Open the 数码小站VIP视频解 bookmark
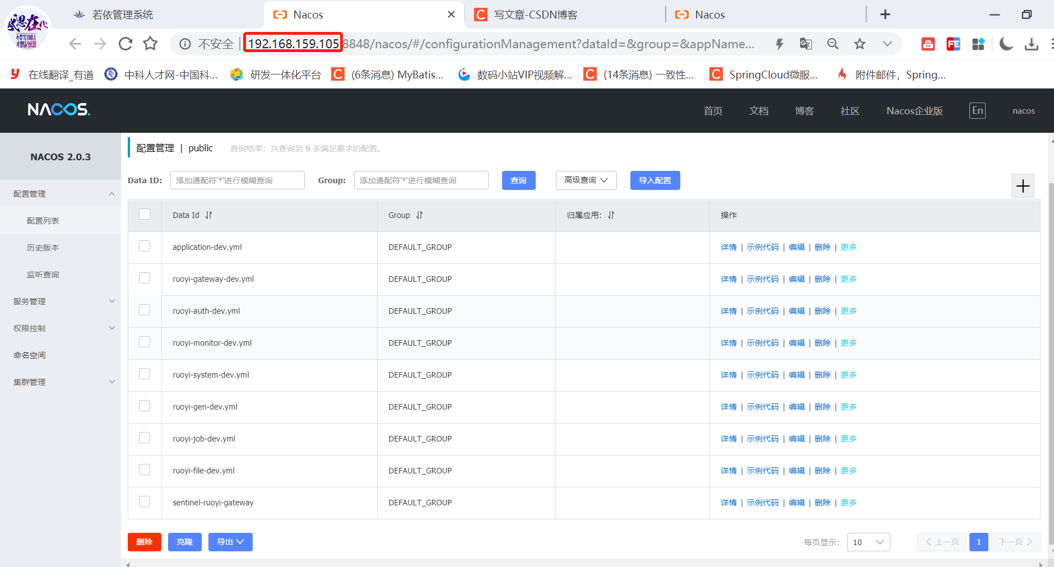This screenshot has height=567, width=1054. point(515,75)
